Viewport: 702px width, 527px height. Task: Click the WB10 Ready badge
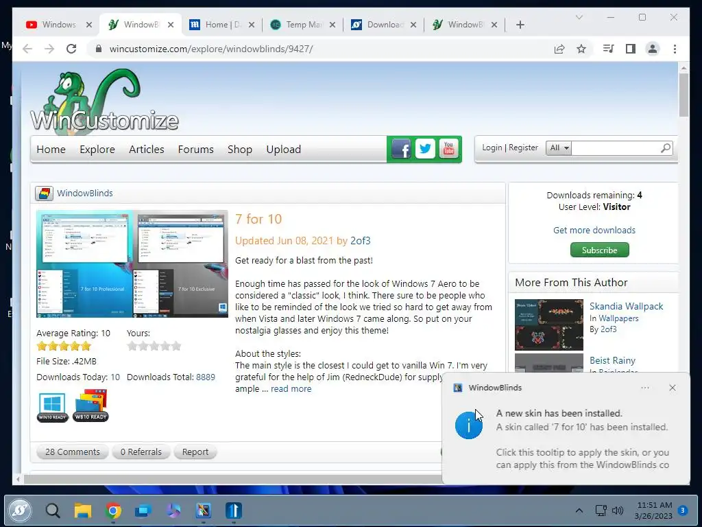(91, 406)
